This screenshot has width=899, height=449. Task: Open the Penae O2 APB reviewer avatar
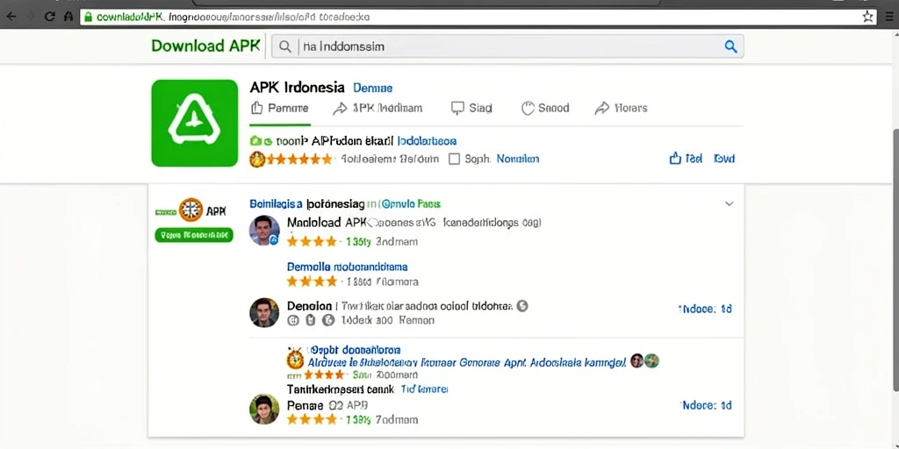click(264, 410)
